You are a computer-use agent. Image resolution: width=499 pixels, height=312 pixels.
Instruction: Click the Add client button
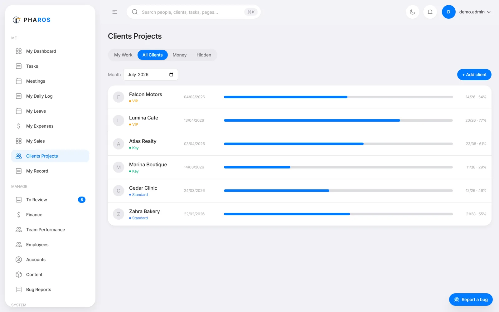point(474,75)
